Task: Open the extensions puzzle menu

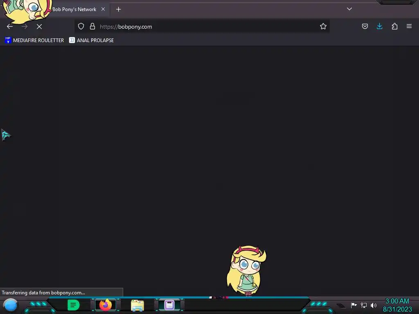Action: click(394, 26)
